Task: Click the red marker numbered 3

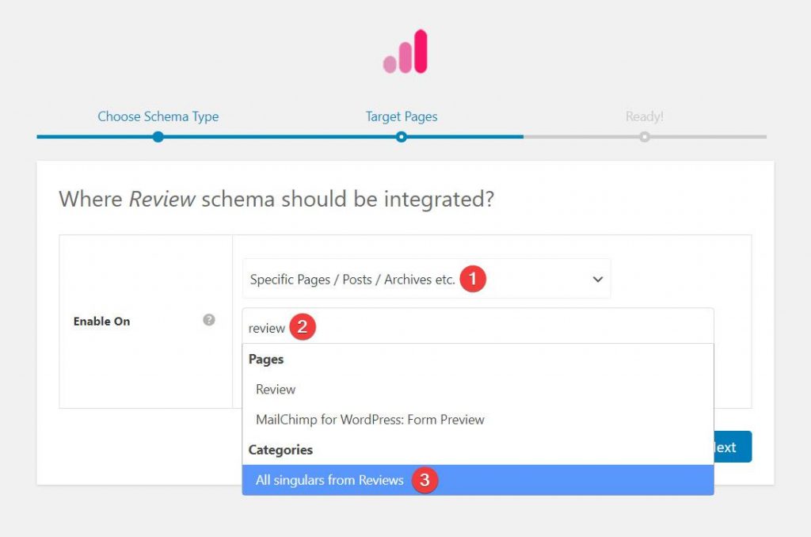Action: [x=425, y=481]
